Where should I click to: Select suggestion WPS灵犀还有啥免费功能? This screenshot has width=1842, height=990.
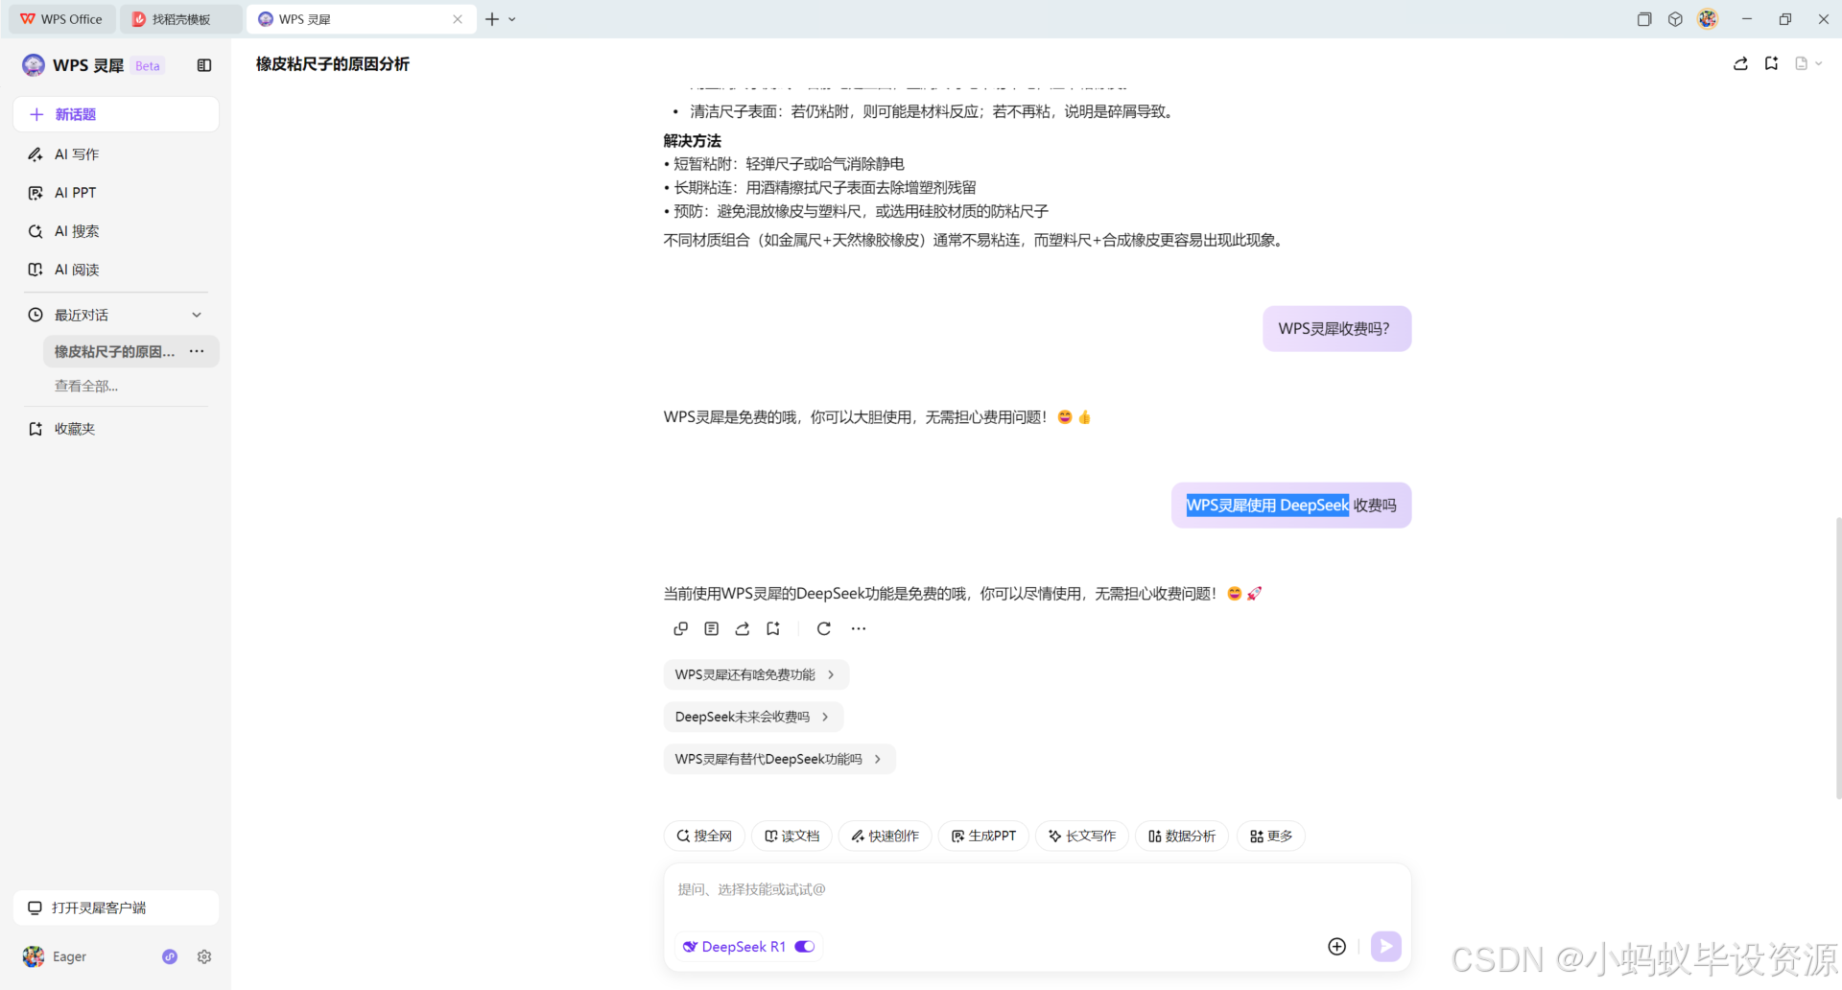(x=756, y=674)
